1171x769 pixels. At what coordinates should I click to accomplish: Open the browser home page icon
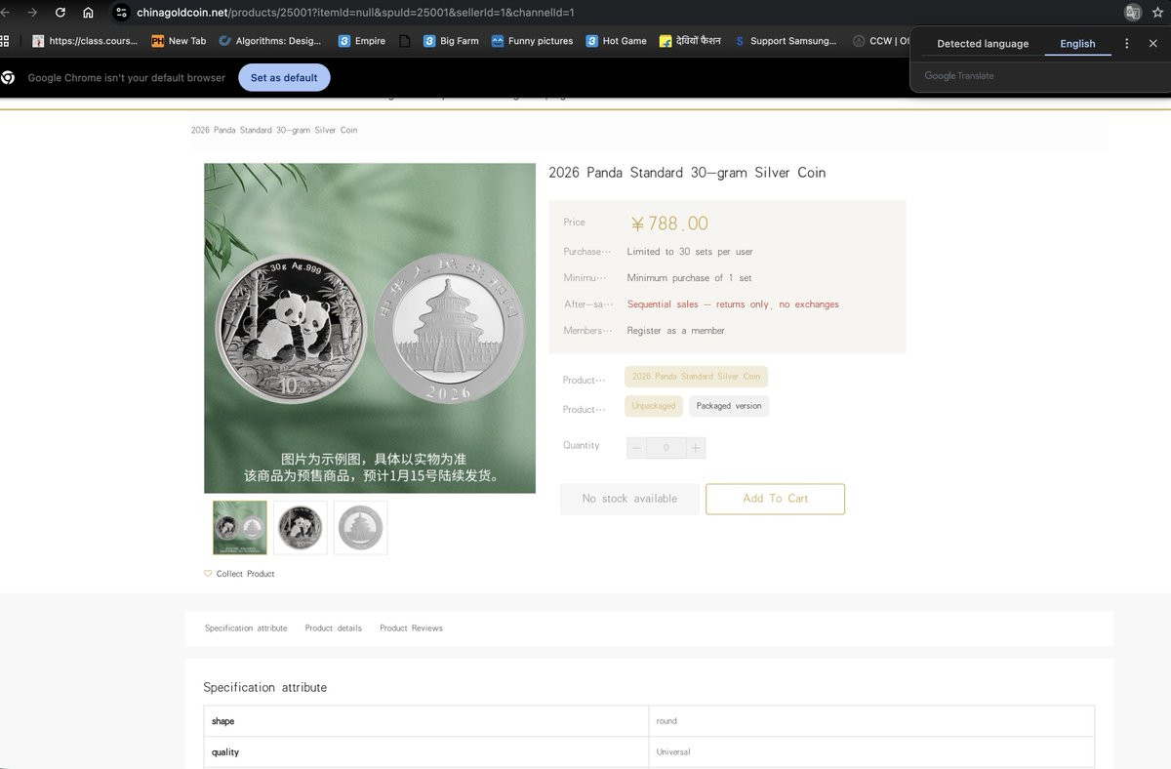89,13
